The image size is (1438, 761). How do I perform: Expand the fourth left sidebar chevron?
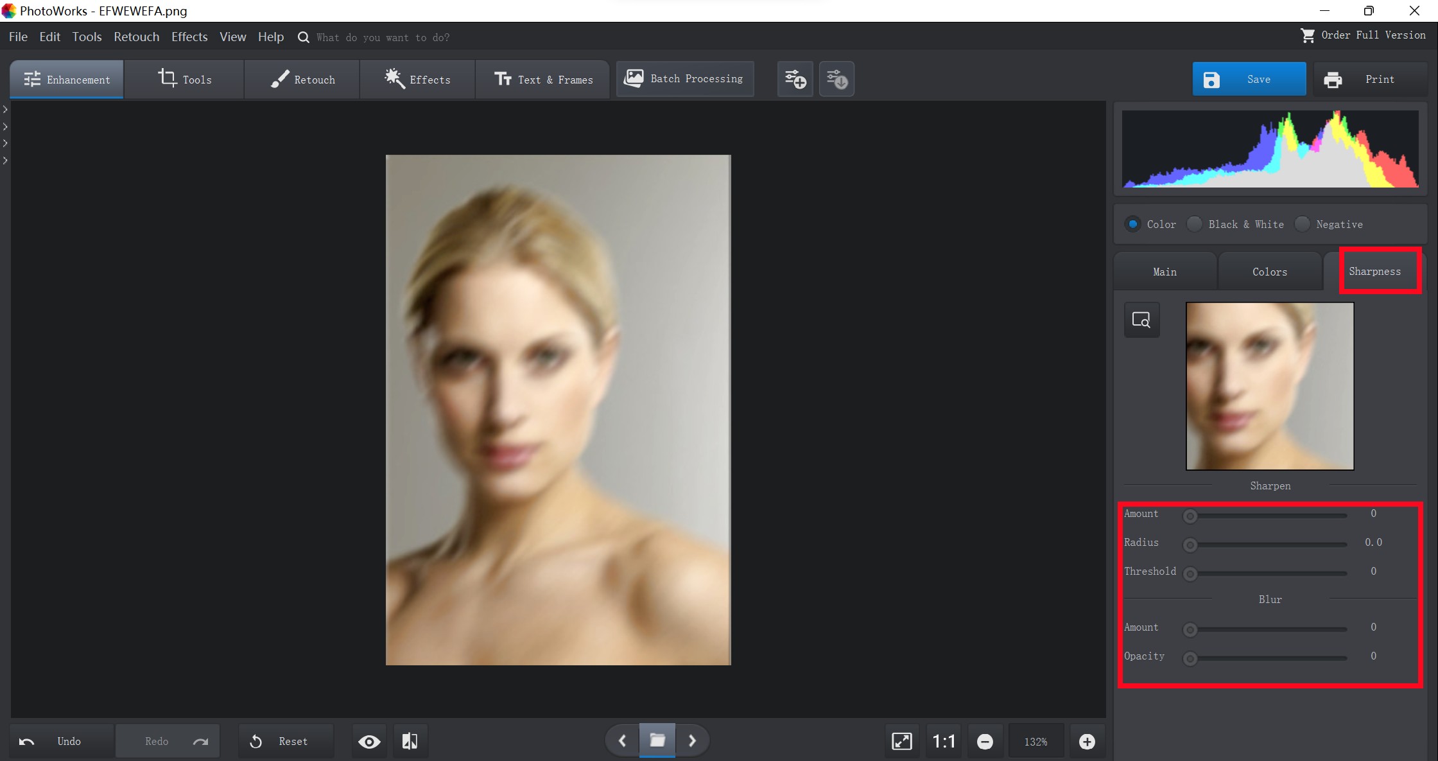click(x=5, y=160)
